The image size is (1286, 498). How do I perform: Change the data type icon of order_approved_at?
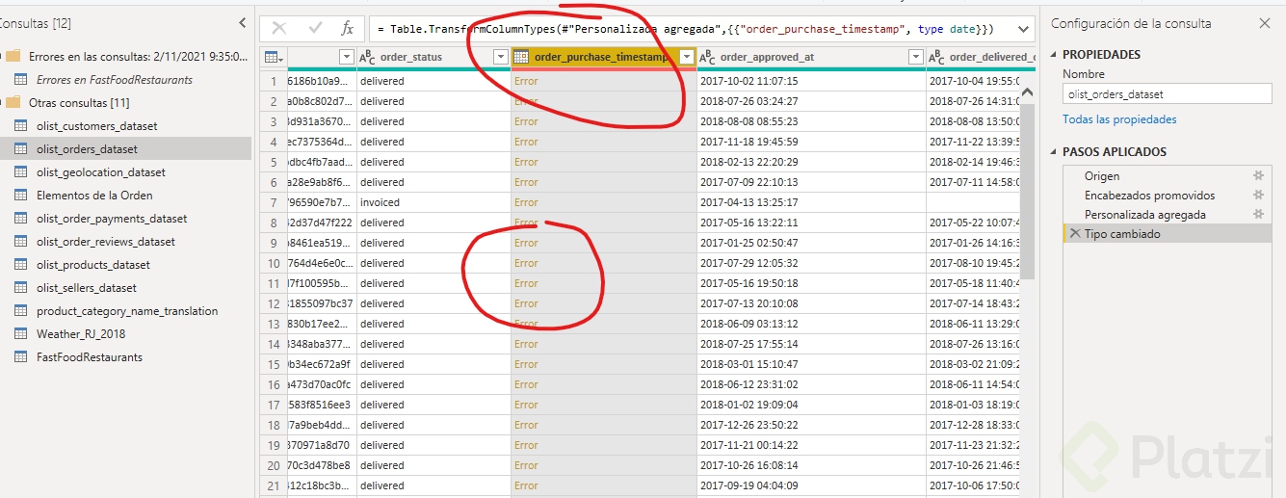tap(707, 58)
